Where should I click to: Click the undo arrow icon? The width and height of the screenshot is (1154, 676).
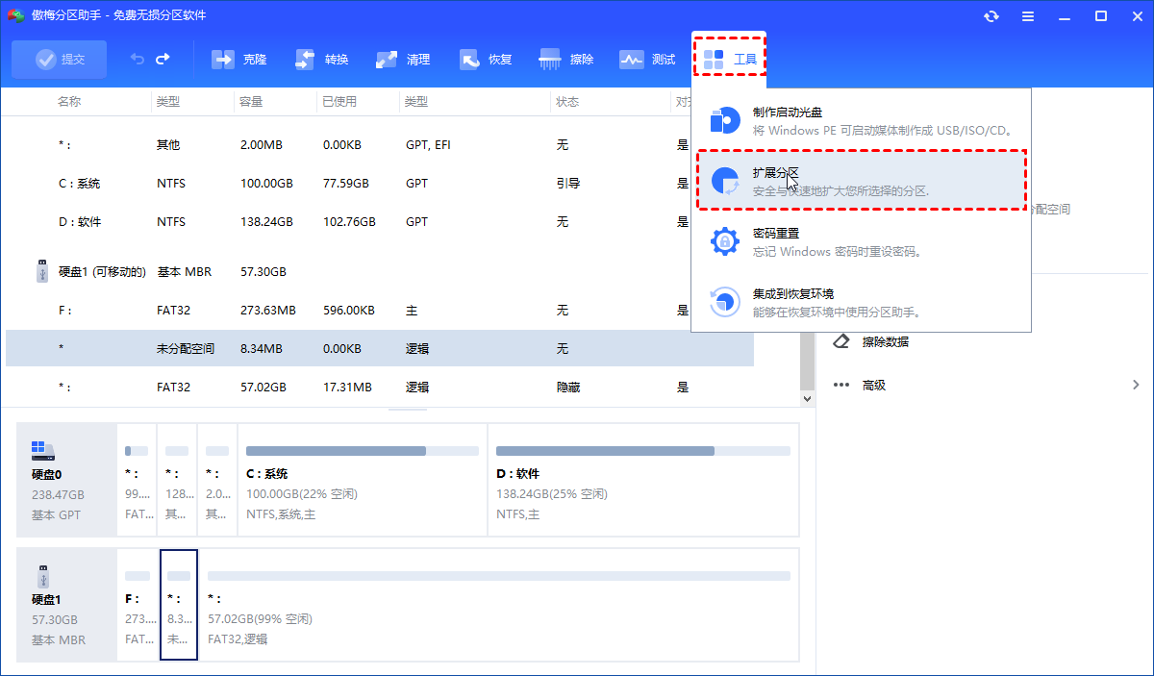(x=138, y=60)
